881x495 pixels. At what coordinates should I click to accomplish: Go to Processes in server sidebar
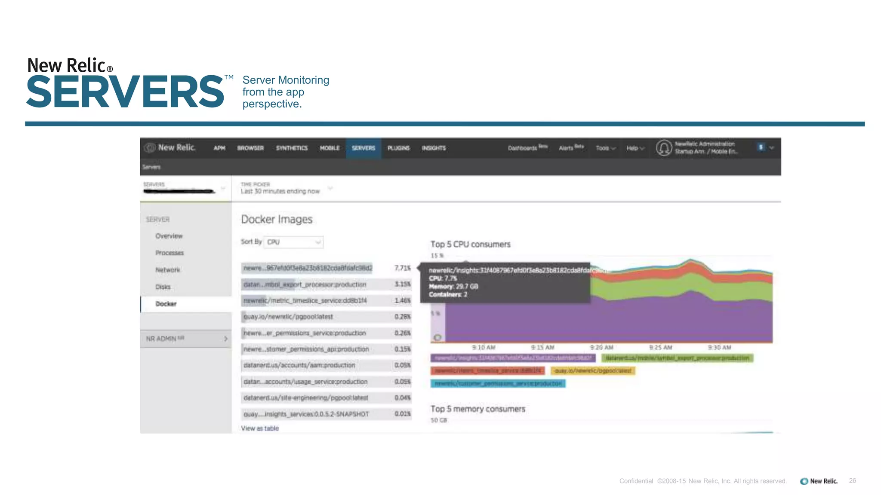[169, 253]
